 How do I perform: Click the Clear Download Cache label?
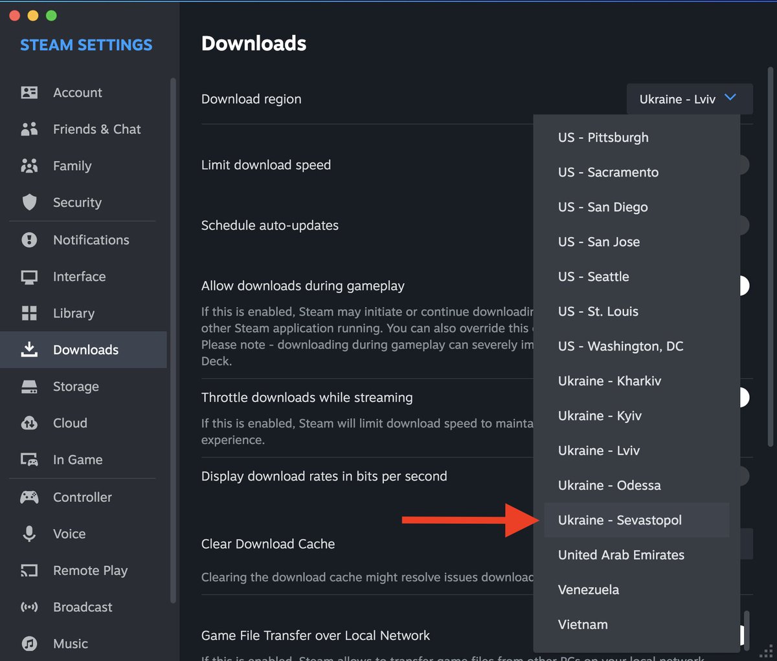click(x=268, y=544)
